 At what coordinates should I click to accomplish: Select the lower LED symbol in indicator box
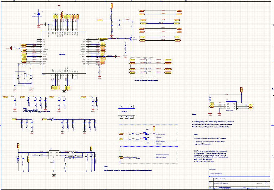coord(146,139)
